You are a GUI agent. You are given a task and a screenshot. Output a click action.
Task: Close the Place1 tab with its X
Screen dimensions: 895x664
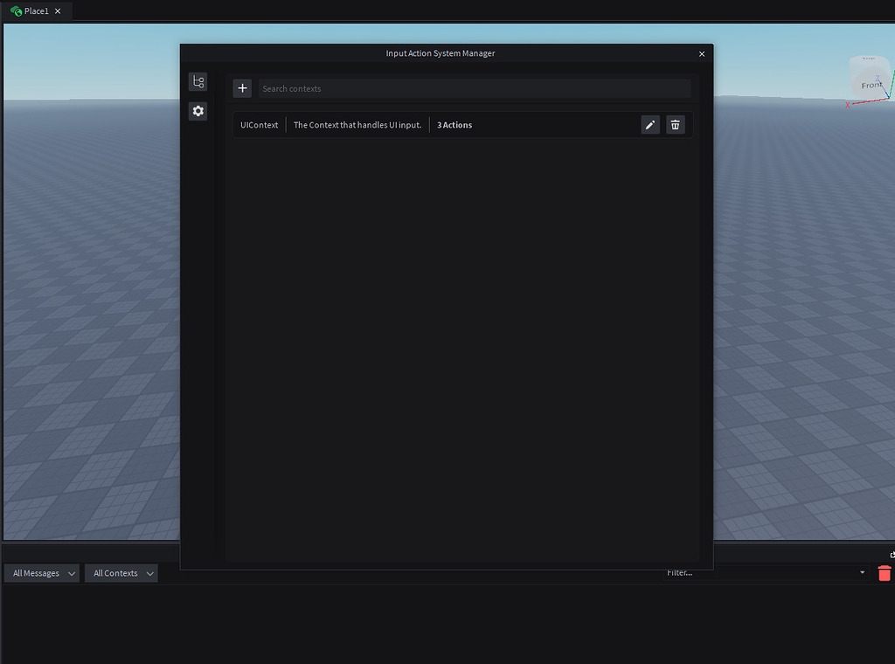[x=57, y=10]
